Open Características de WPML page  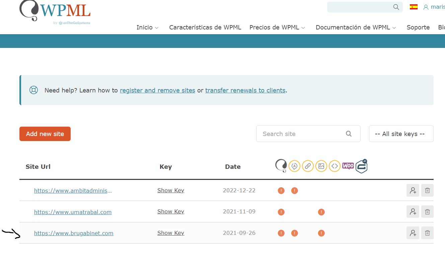[205, 27]
